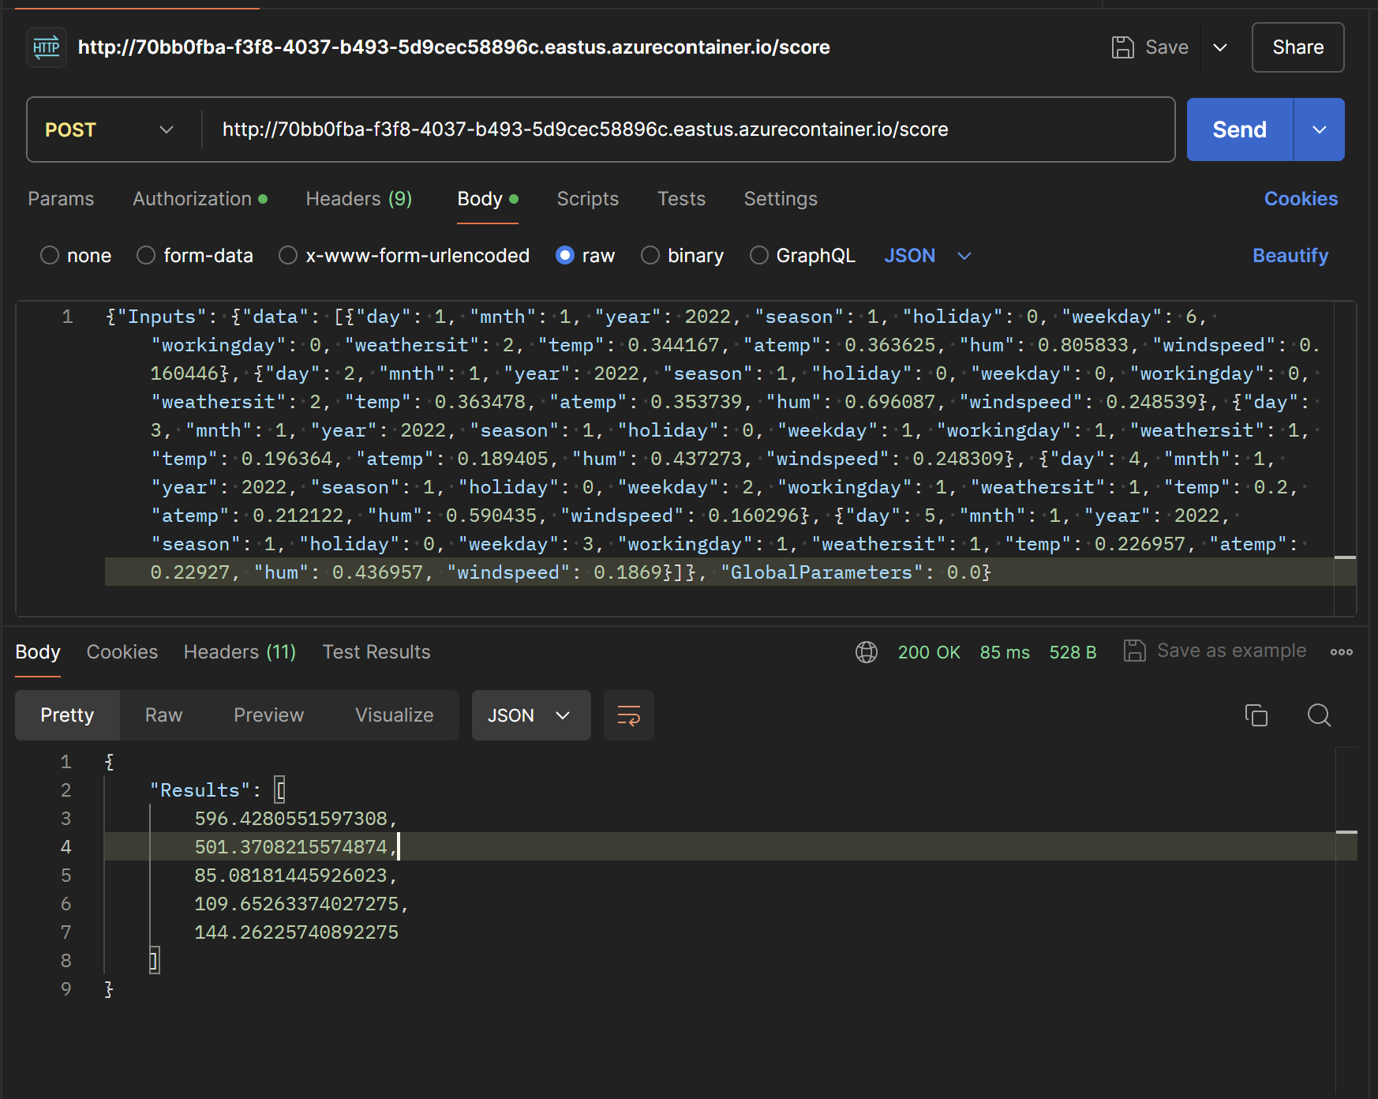The image size is (1378, 1099).
Task: Switch to the Headers (9) tab
Action: pyautogui.click(x=358, y=199)
